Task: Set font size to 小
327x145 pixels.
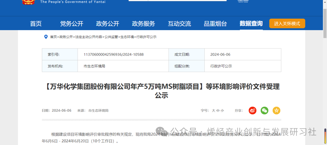Action: pyautogui.click(x=222, y=111)
